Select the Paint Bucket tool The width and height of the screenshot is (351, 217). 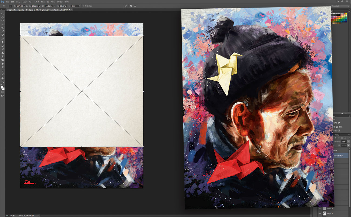click(x=3, y=53)
